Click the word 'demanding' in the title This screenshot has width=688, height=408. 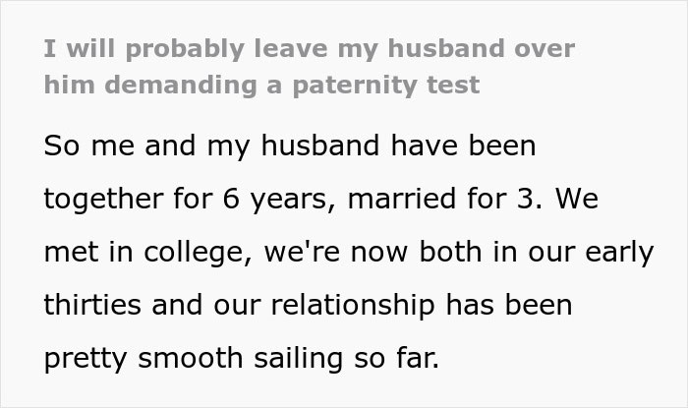point(160,85)
